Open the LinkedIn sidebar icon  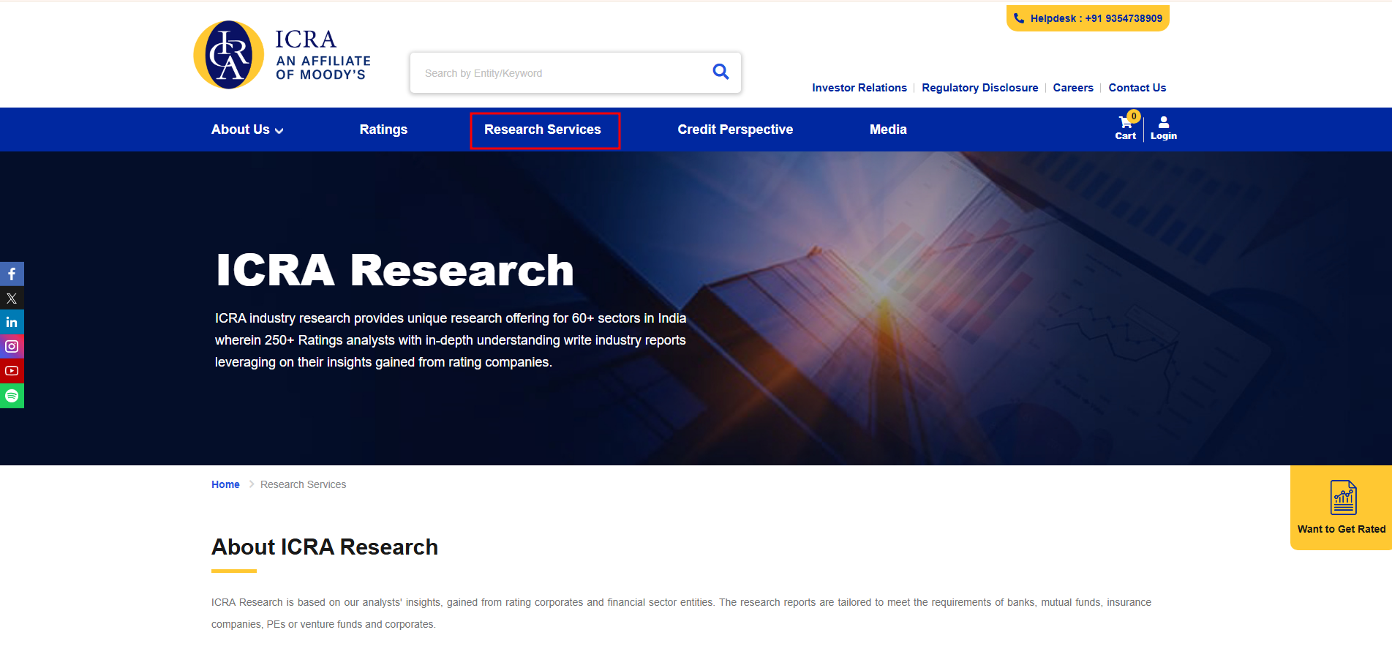point(12,323)
